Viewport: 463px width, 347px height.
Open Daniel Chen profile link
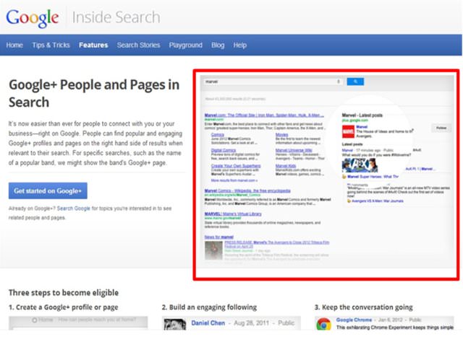click(x=208, y=323)
